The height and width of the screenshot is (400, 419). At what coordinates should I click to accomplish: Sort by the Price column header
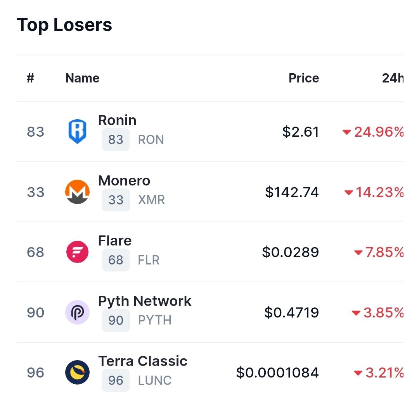click(304, 78)
